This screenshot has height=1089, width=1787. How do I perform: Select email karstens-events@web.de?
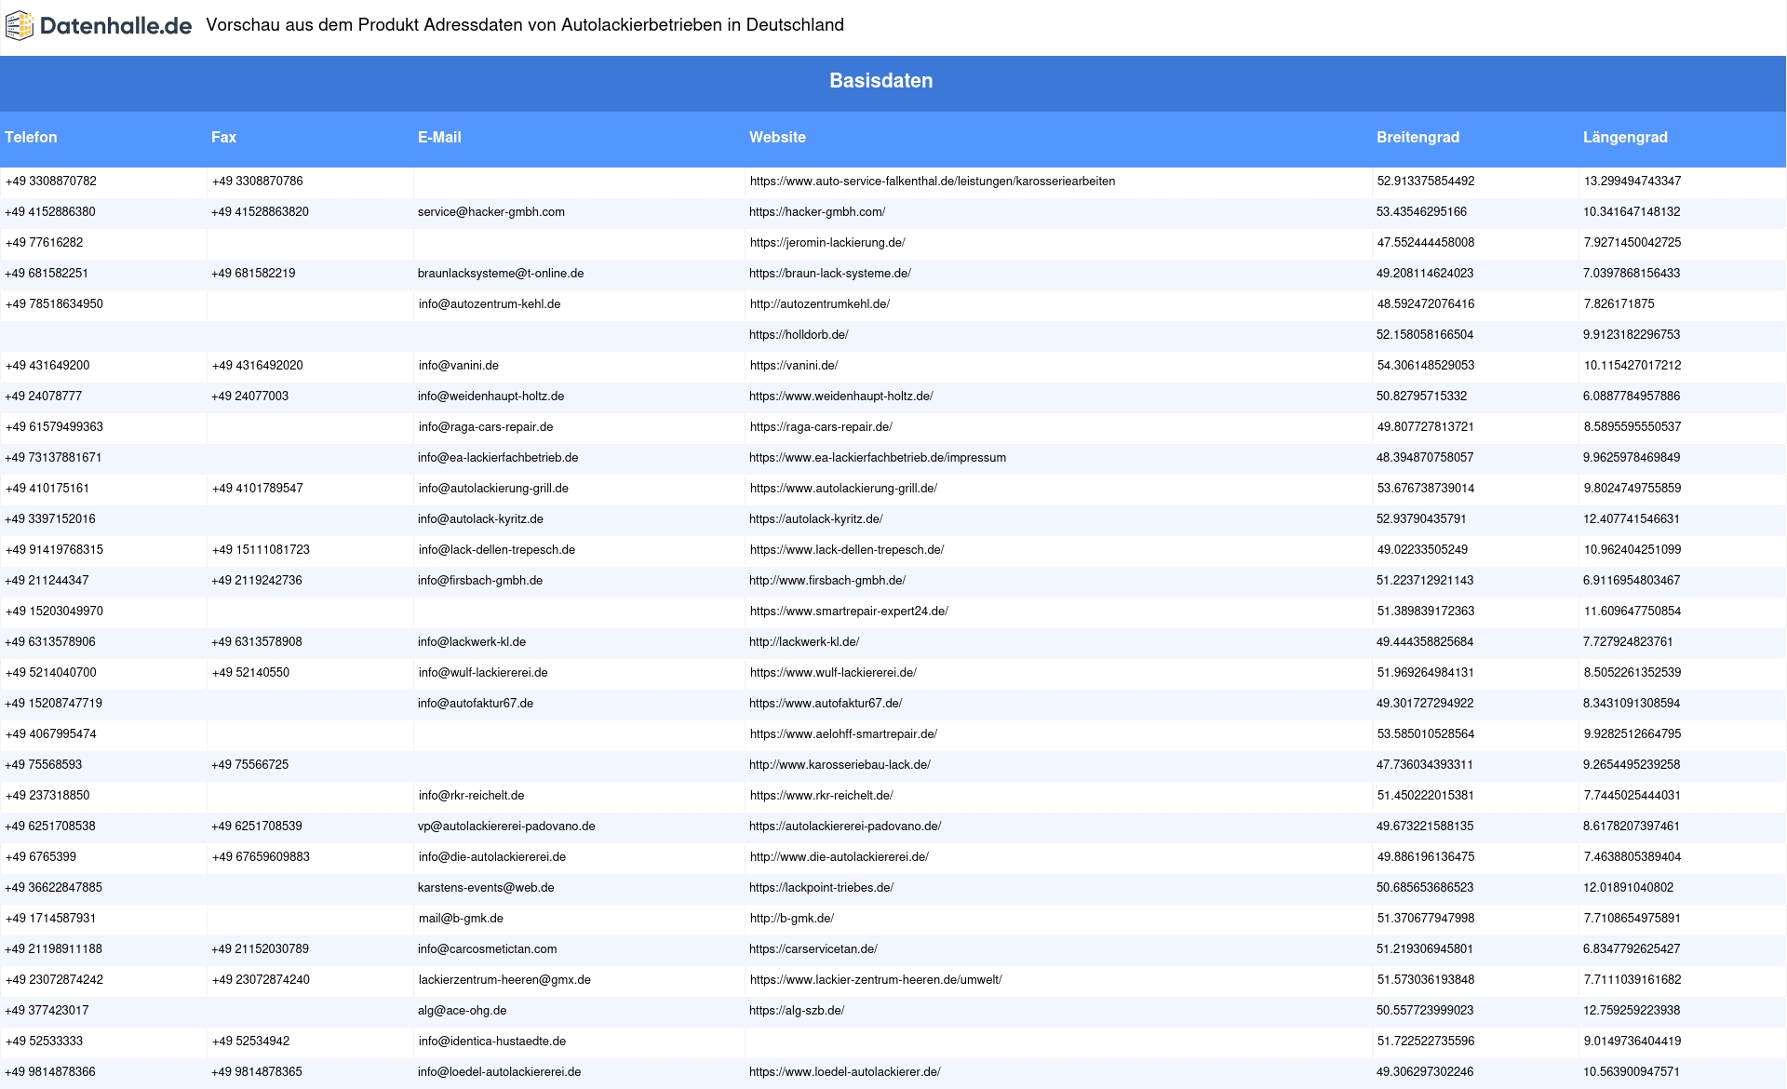pyautogui.click(x=486, y=888)
